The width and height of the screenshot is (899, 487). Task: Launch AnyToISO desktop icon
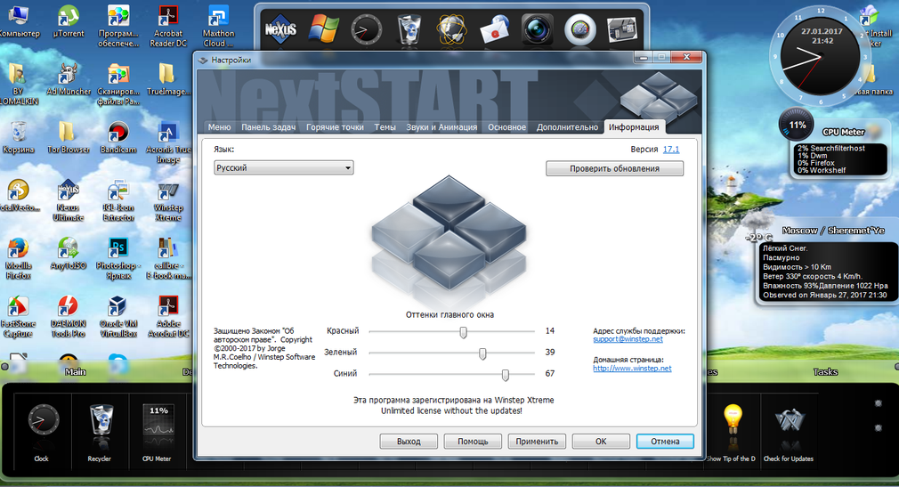(69, 254)
